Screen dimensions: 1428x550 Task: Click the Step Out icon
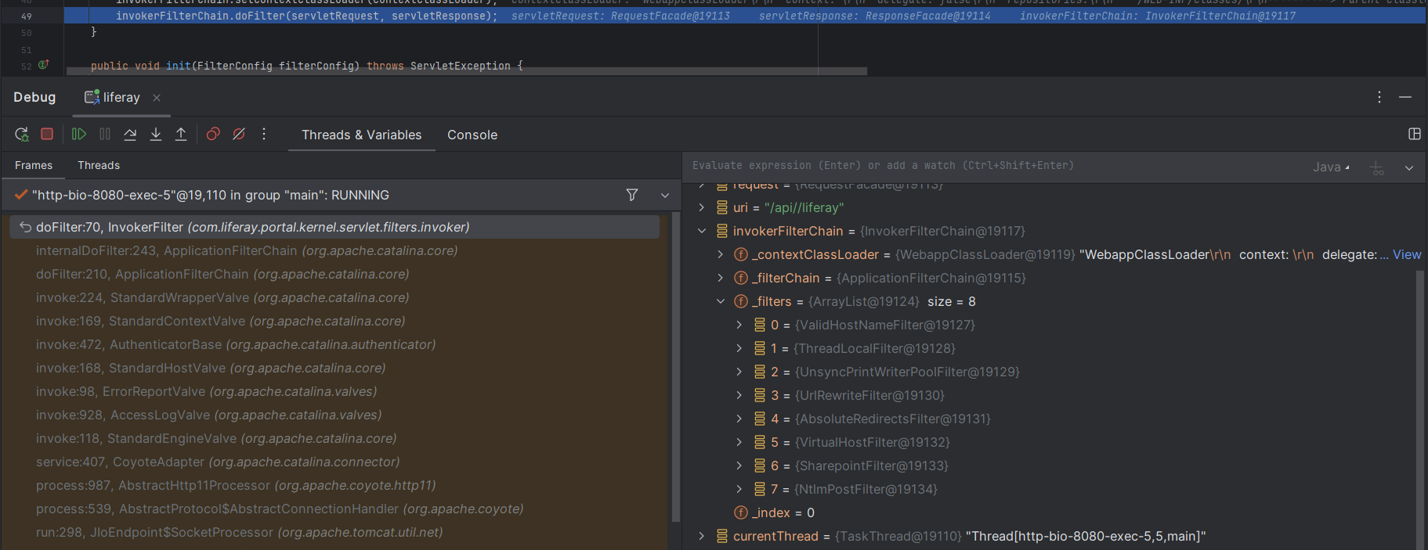click(181, 135)
